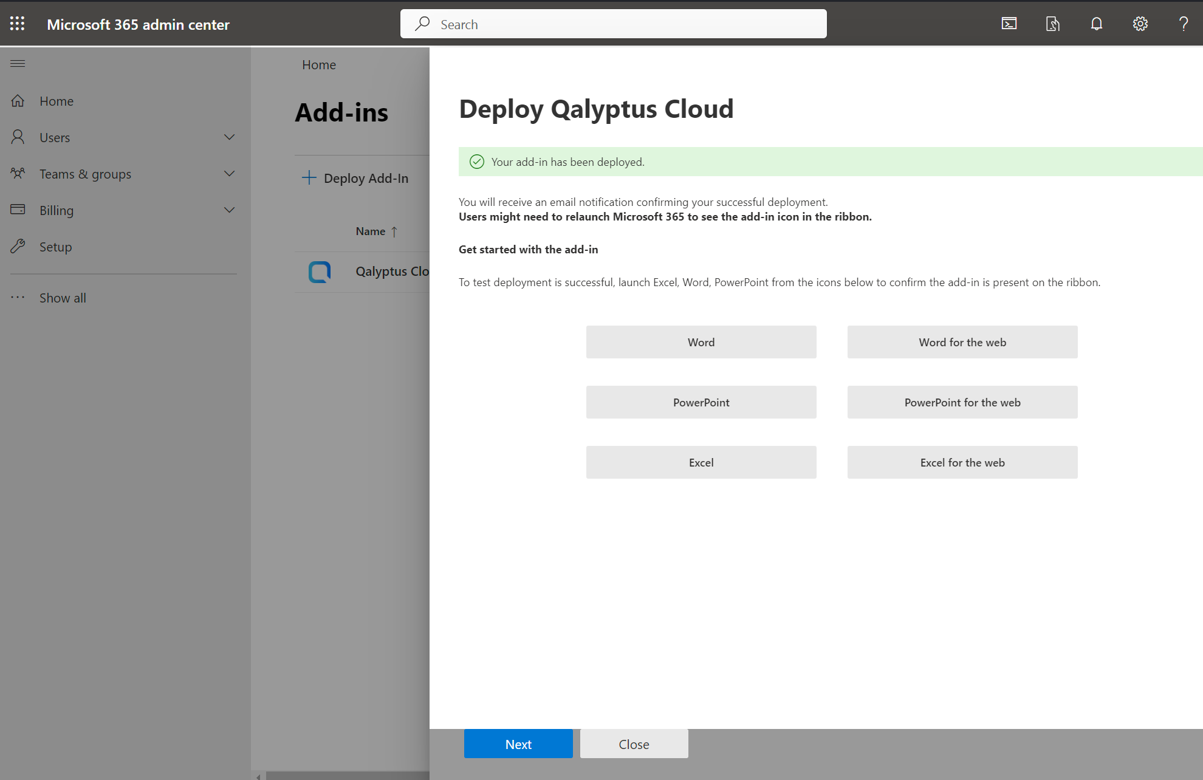Image resolution: width=1203 pixels, height=780 pixels.
Task: Open the Home breadcrumb link
Action: click(x=318, y=64)
